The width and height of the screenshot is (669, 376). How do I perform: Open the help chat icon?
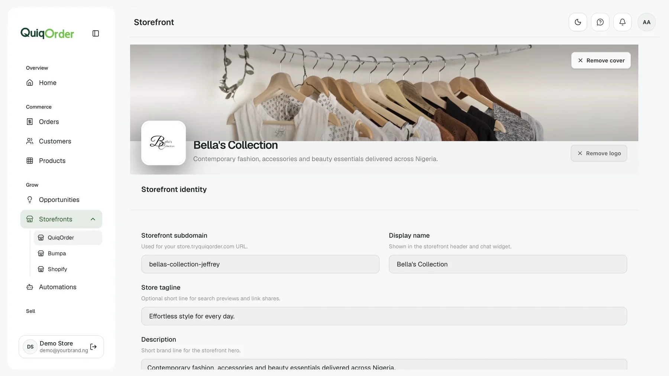click(600, 22)
